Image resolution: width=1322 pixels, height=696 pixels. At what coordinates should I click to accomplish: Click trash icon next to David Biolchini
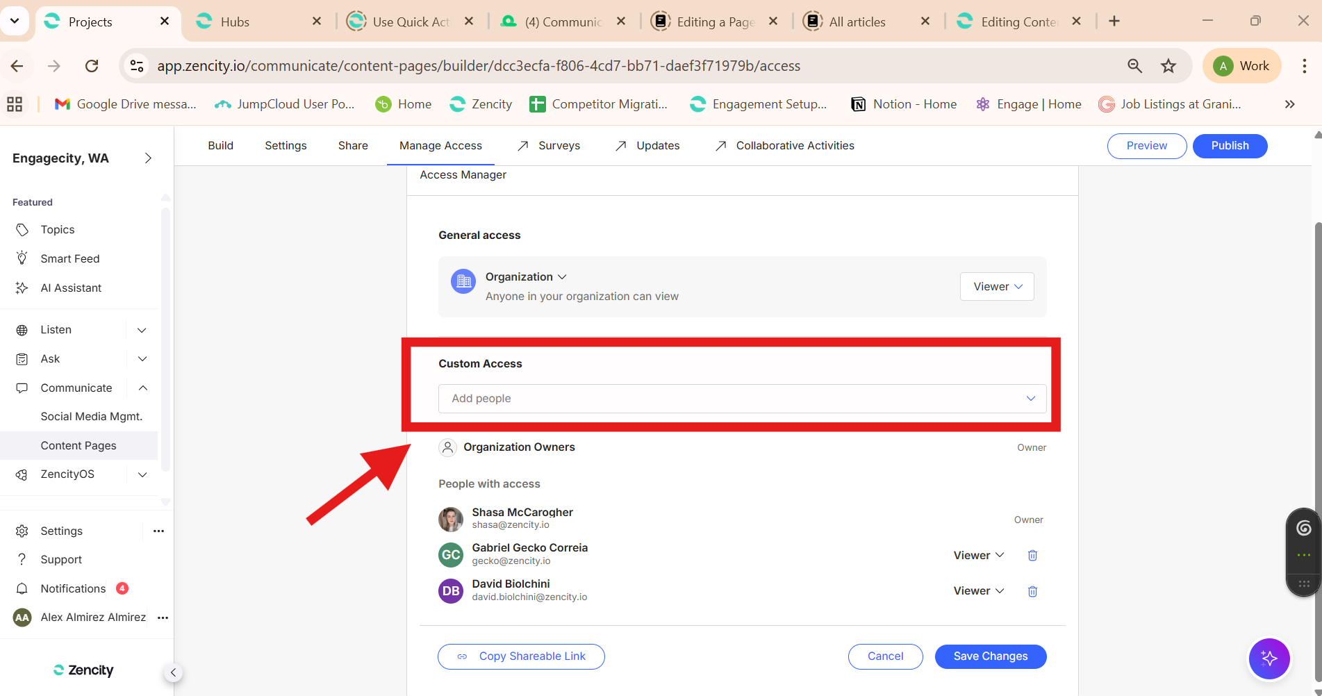pos(1032,591)
